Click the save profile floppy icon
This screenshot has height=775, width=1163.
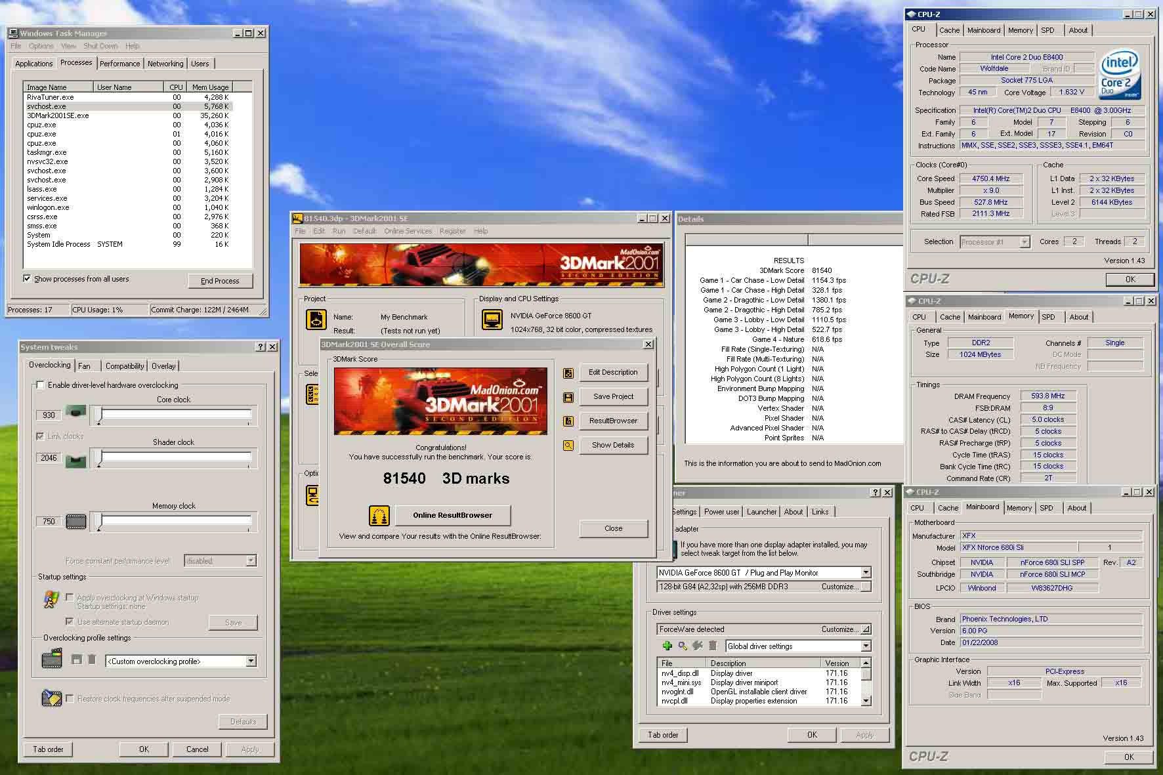click(x=77, y=660)
